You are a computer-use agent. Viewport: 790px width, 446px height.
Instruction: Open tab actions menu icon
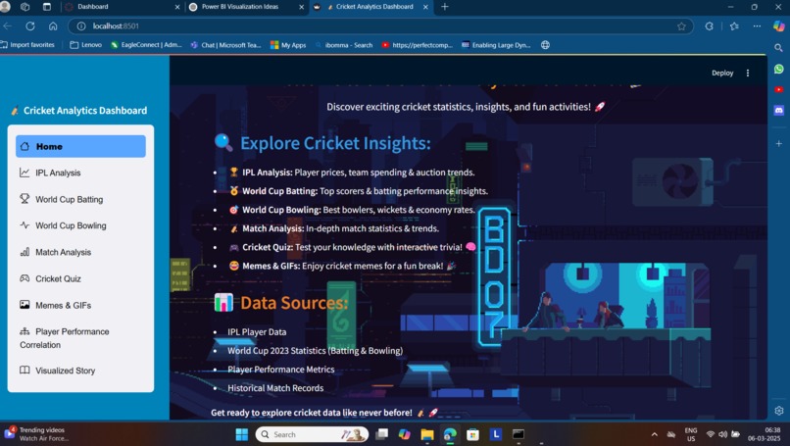point(47,7)
